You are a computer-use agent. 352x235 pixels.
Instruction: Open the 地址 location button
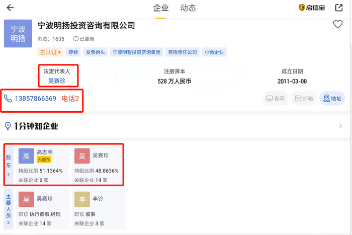click(x=333, y=99)
